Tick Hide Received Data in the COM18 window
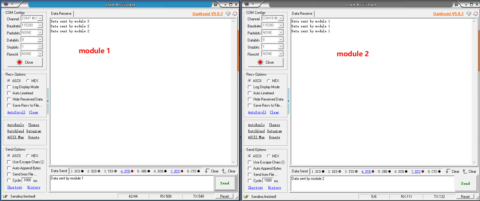 [250, 99]
